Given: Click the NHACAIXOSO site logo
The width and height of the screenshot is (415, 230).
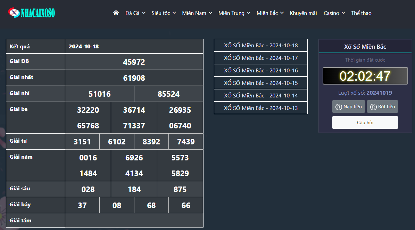Looking at the screenshot, I should [x=32, y=13].
